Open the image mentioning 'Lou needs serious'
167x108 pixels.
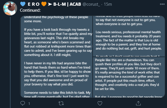[129, 36]
